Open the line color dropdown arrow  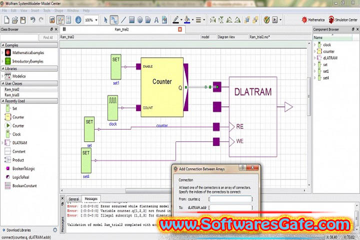(181, 20)
